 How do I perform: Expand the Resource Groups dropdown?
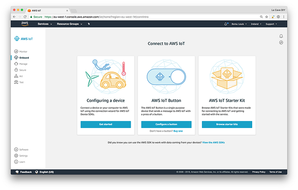tap(70, 24)
